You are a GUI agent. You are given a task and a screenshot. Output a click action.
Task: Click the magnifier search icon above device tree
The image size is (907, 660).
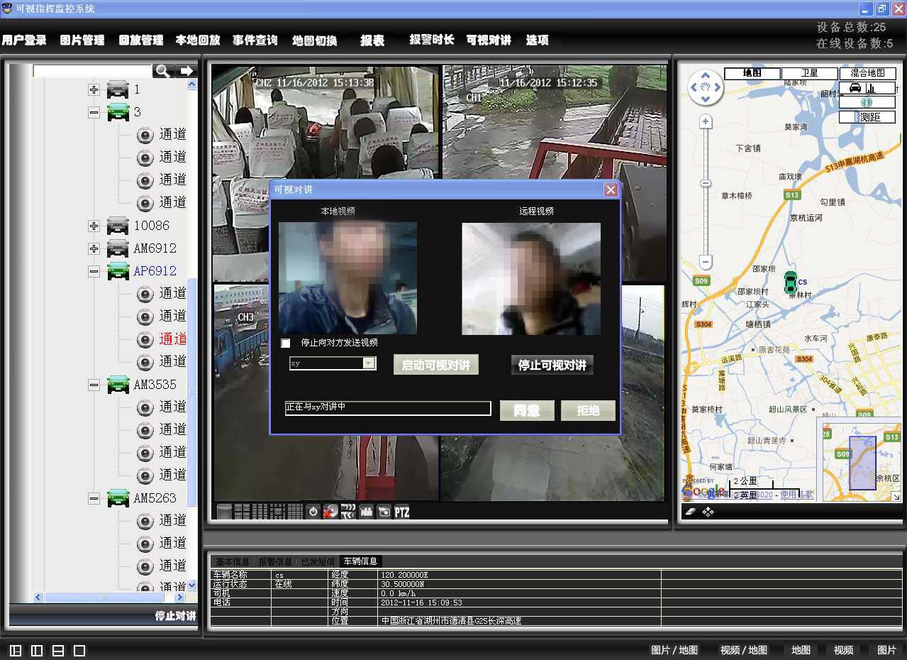pyautogui.click(x=164, y=71)
